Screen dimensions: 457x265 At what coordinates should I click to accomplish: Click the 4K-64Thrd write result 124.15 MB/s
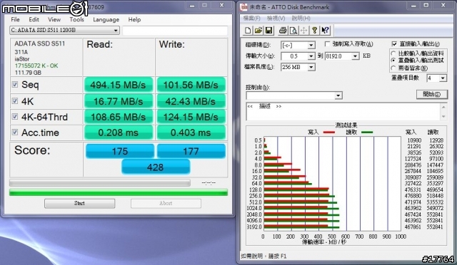coord(191,117)
